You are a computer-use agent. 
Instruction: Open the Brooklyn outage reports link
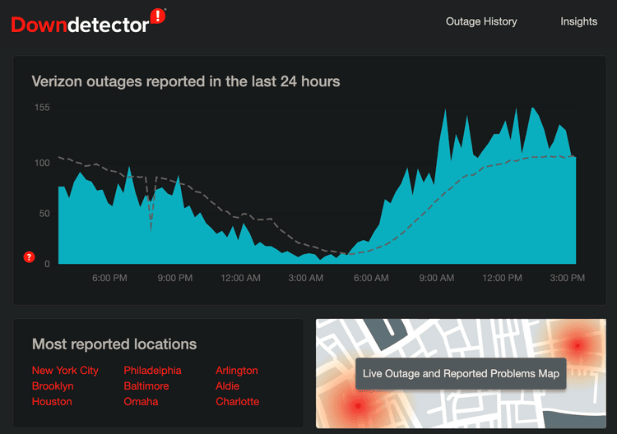click(53, 386)
